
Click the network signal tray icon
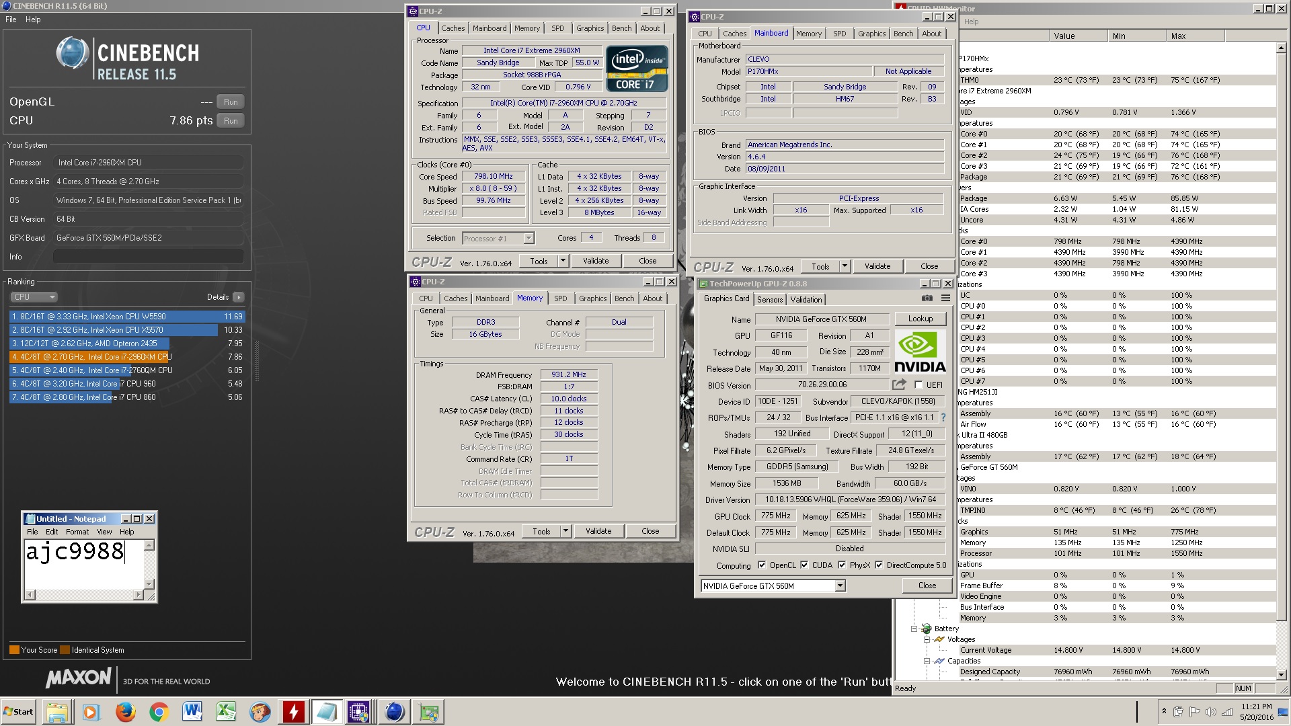[1227, 712]
